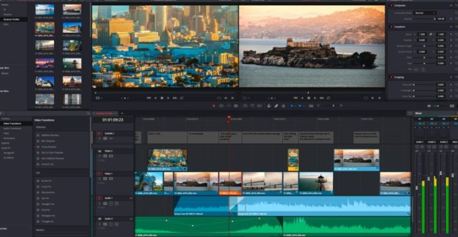Screen dimensions: 458x237
Task: Select Video Transitions in the effects tree
Action: pos(12,123)
